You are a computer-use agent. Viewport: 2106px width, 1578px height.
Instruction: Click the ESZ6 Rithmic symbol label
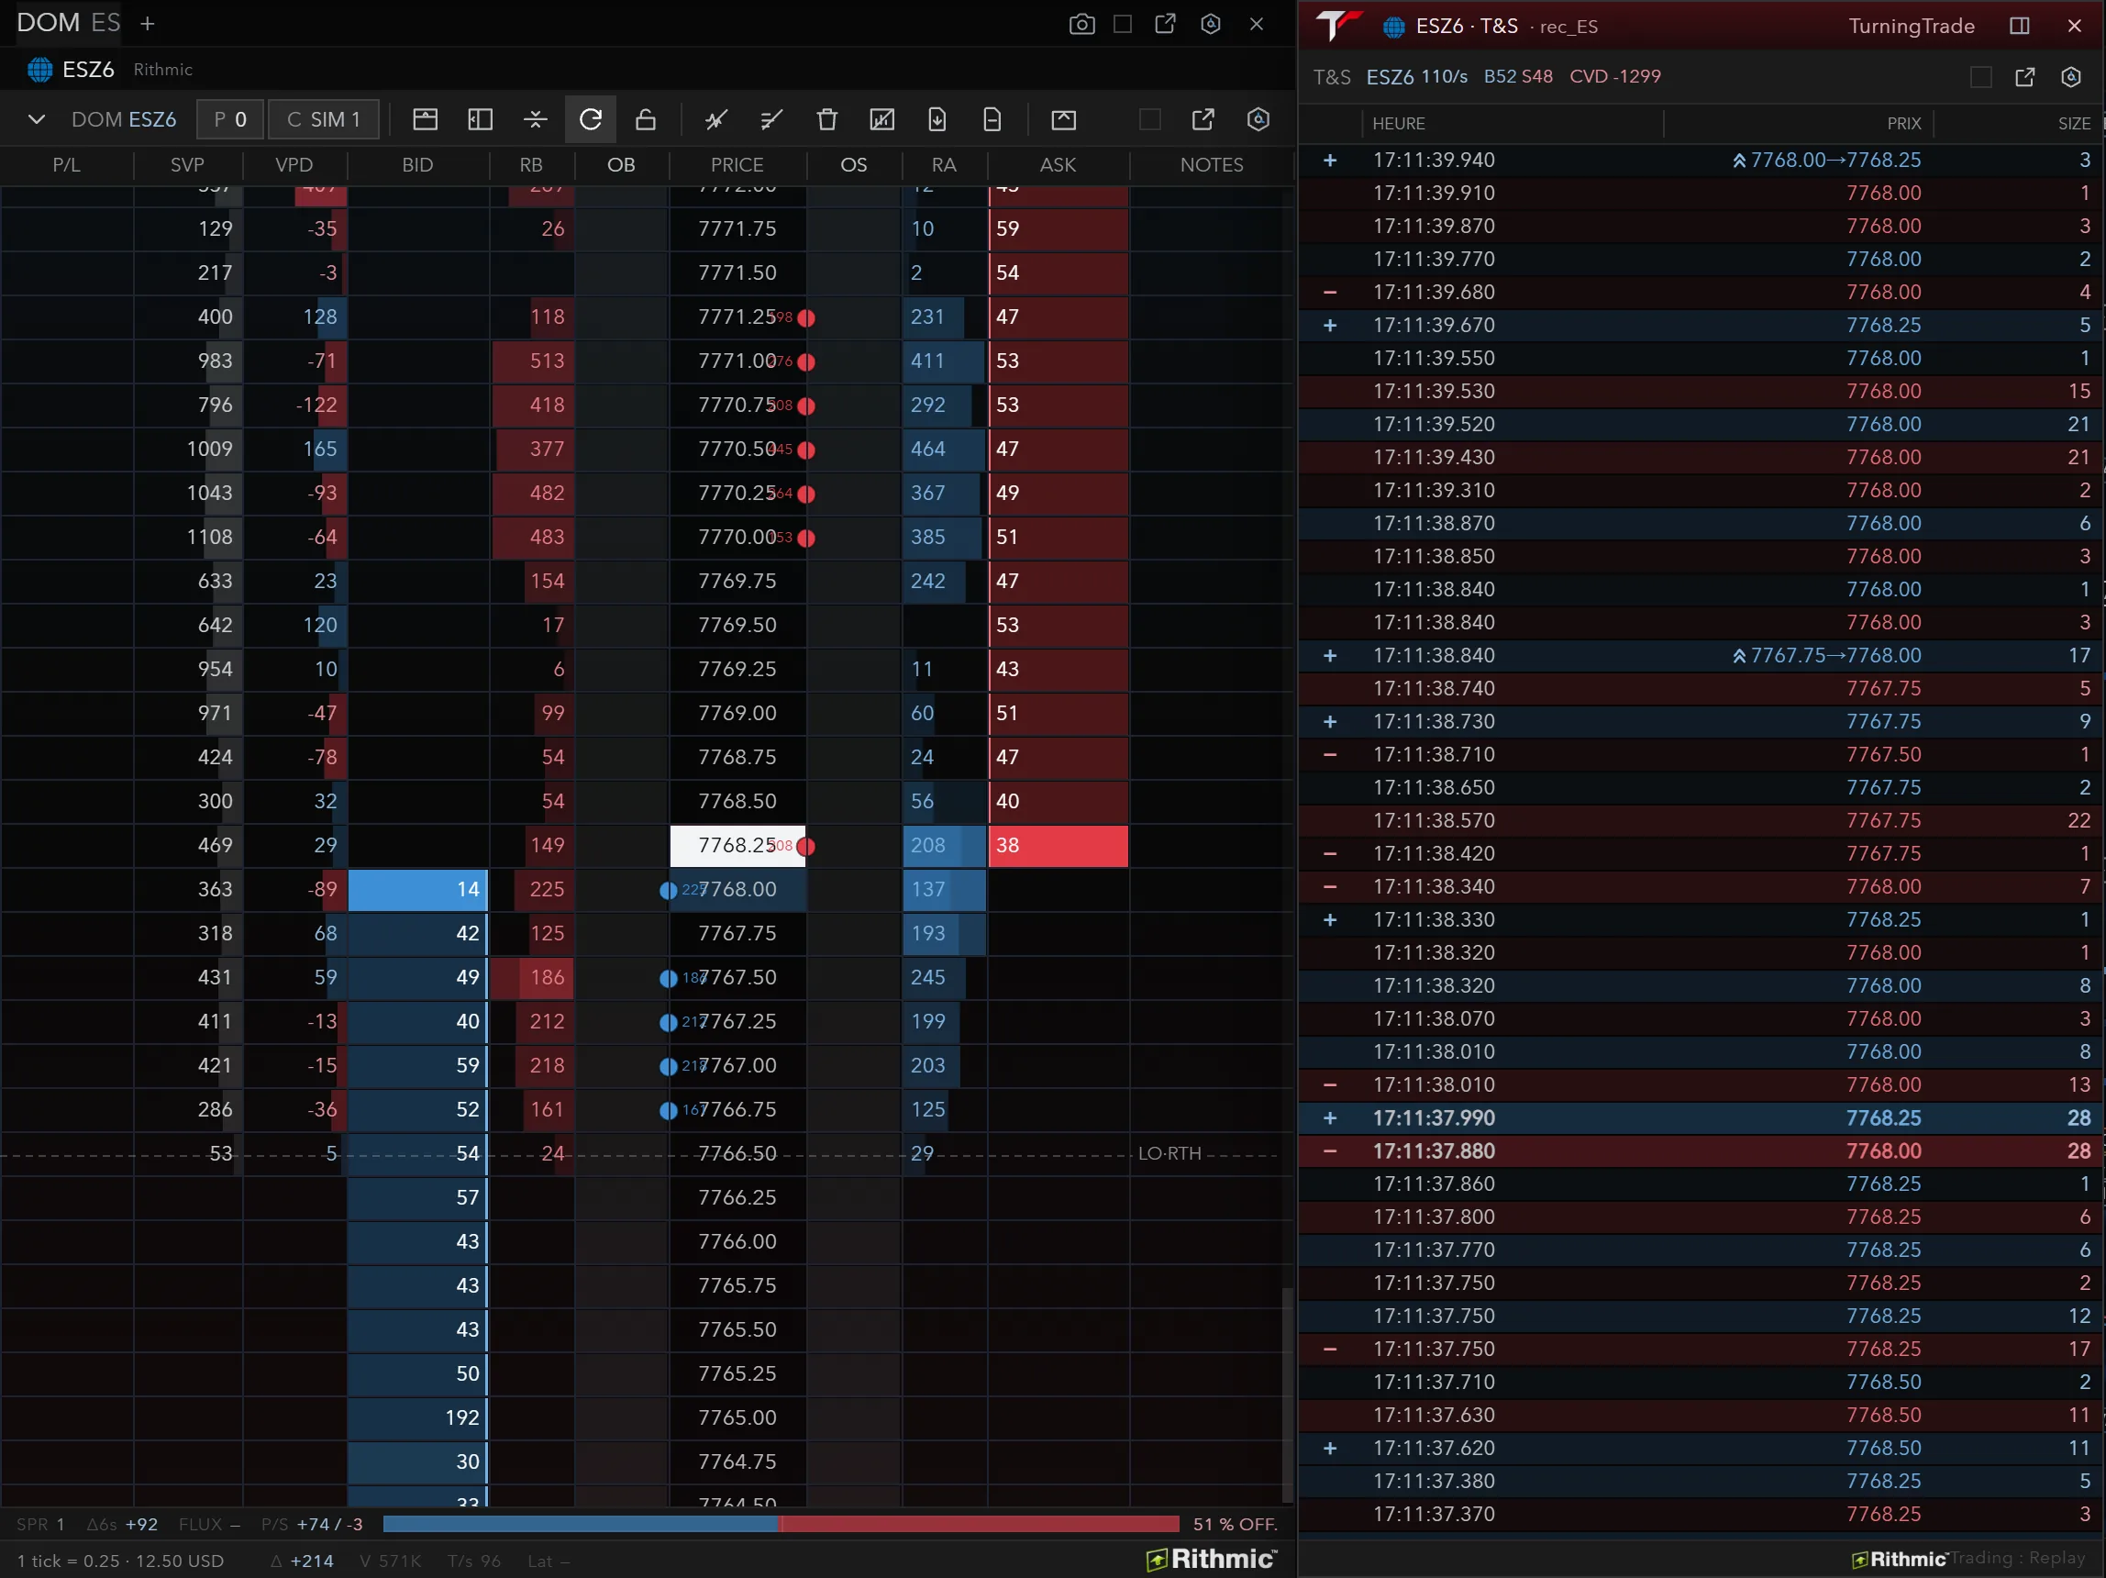click(x=109, y=70)
